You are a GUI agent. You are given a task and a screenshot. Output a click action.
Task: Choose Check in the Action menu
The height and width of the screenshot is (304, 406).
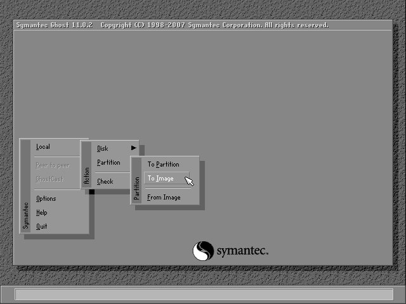(x=105, y=182)
